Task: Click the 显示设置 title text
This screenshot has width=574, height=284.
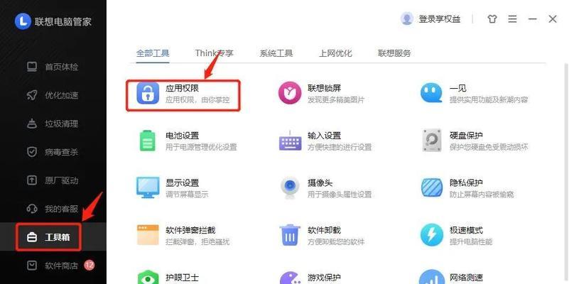Action: click(x=182, y=182)
